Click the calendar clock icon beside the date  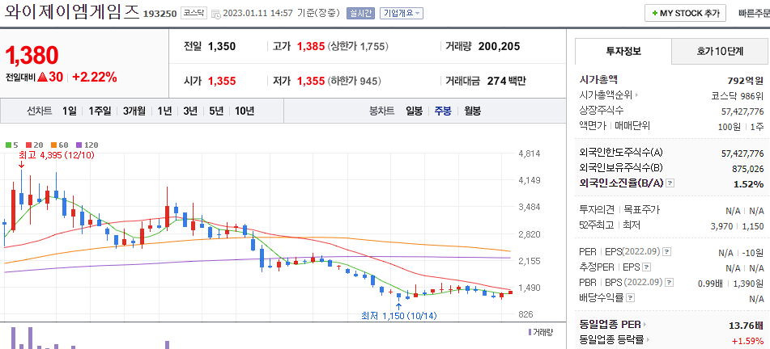click(x=215, y=15)
